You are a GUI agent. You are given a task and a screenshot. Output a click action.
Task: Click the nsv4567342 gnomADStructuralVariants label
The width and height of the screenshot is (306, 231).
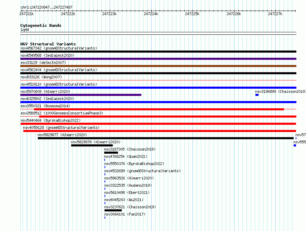[x=59, y=48]
